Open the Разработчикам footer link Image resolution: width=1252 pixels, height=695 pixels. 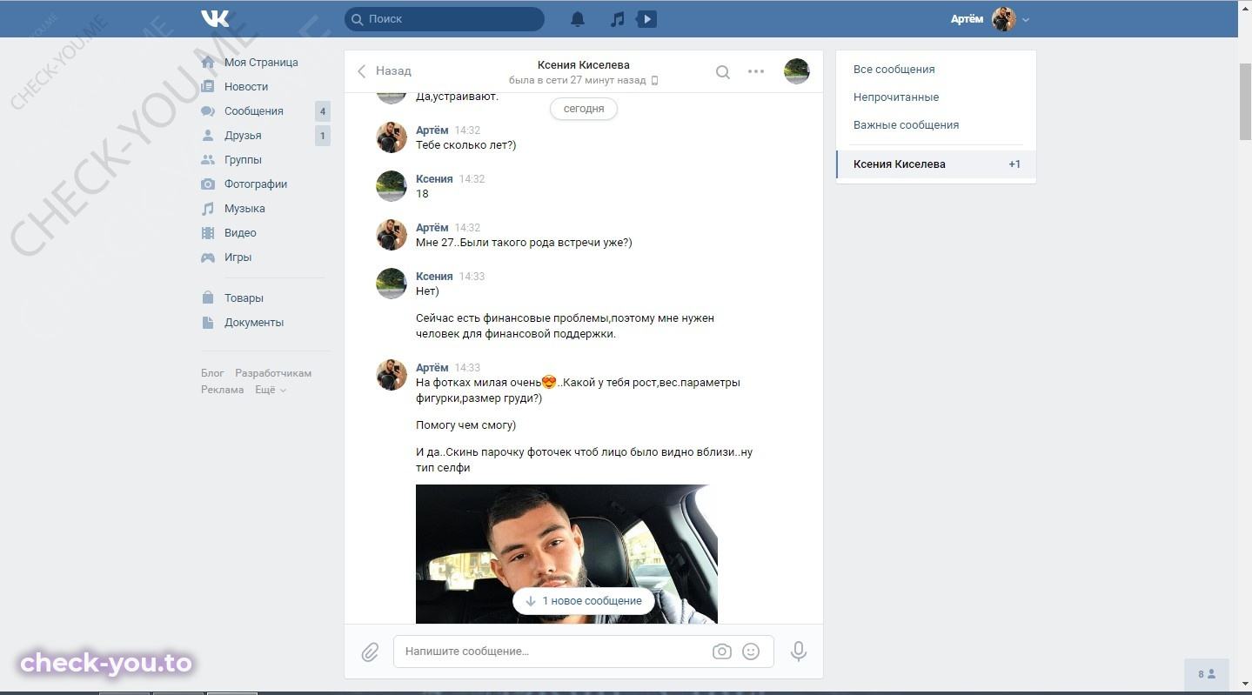coord(273,373)
